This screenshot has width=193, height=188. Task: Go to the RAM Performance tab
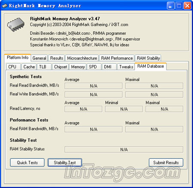pos(117,58)
